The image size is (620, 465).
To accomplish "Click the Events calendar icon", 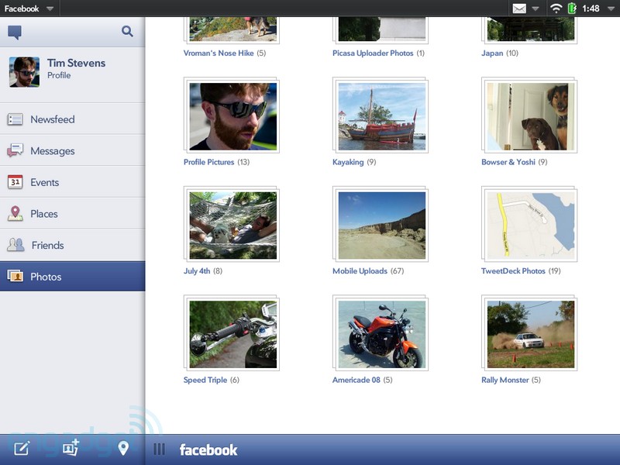I will (15, 182).
